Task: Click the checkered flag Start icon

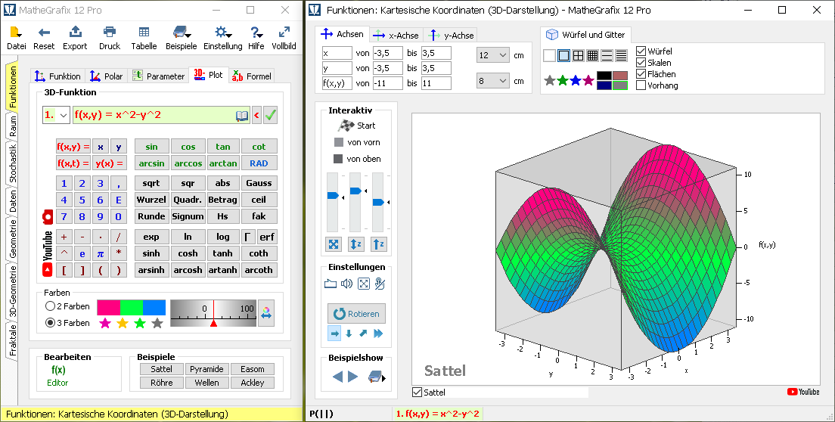Action: tap(346, 126)
